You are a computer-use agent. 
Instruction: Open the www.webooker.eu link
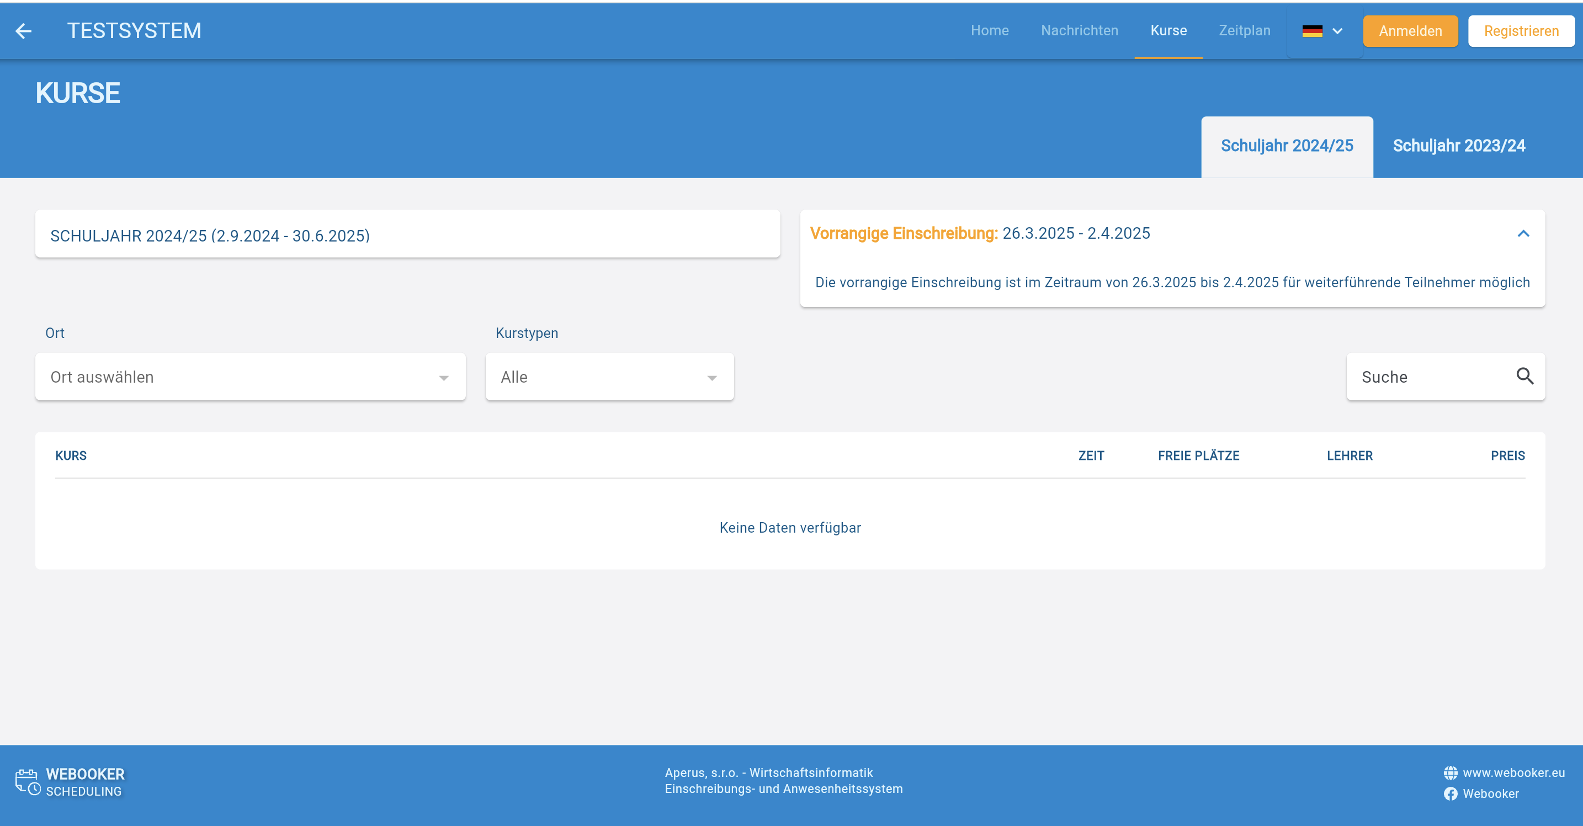click(1513, 773)
